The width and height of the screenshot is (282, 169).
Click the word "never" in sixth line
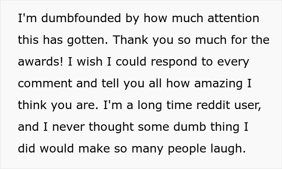tap(68, 127)
